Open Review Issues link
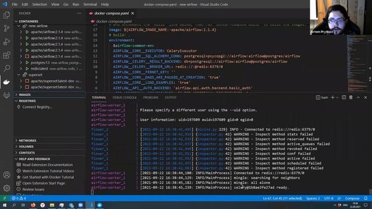 tap(33, 189)
